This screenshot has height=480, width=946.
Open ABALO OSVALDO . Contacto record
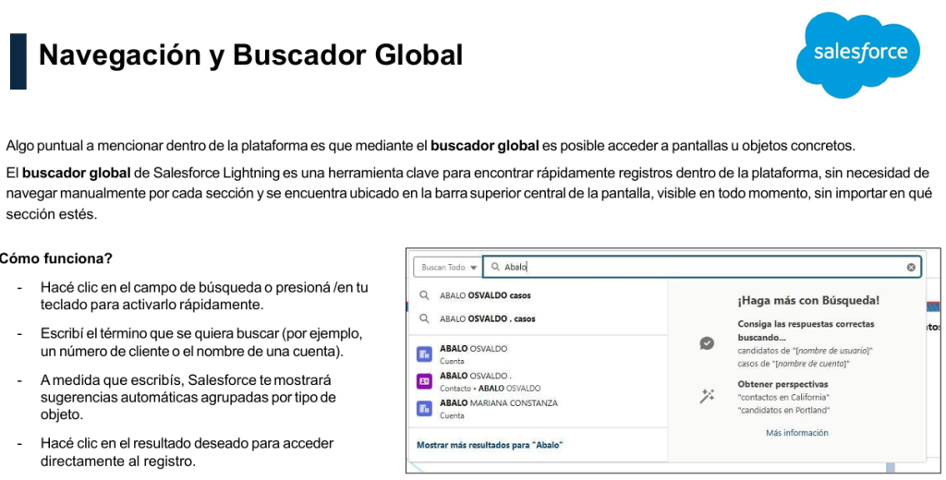point(476,377)
